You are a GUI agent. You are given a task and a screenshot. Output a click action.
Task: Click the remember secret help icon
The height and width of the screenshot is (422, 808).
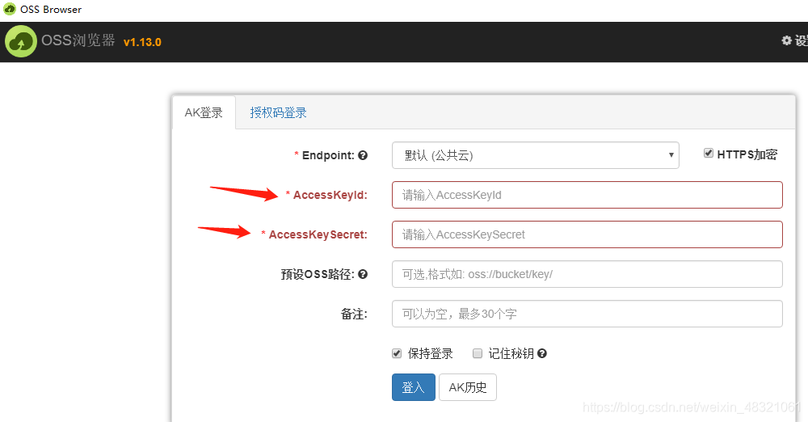[x=541, y=353]
